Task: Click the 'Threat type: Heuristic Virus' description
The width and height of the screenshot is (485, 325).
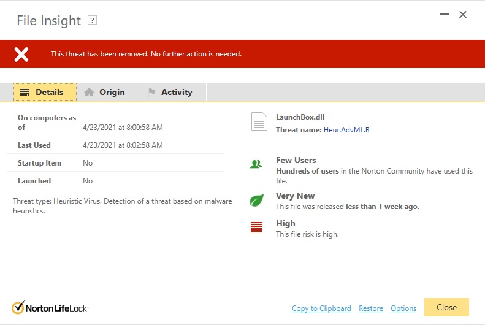Action: pyautogui.click(x=123, y=206)
